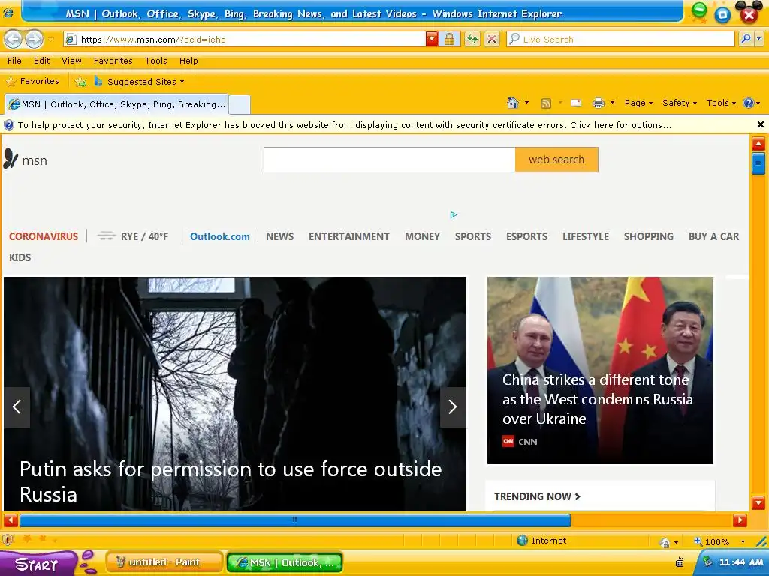Close the security information bar
This screenshot has width=769, height=576.
coord(761,125)
